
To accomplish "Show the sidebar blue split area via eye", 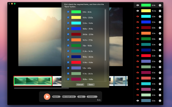I will 138,22.
